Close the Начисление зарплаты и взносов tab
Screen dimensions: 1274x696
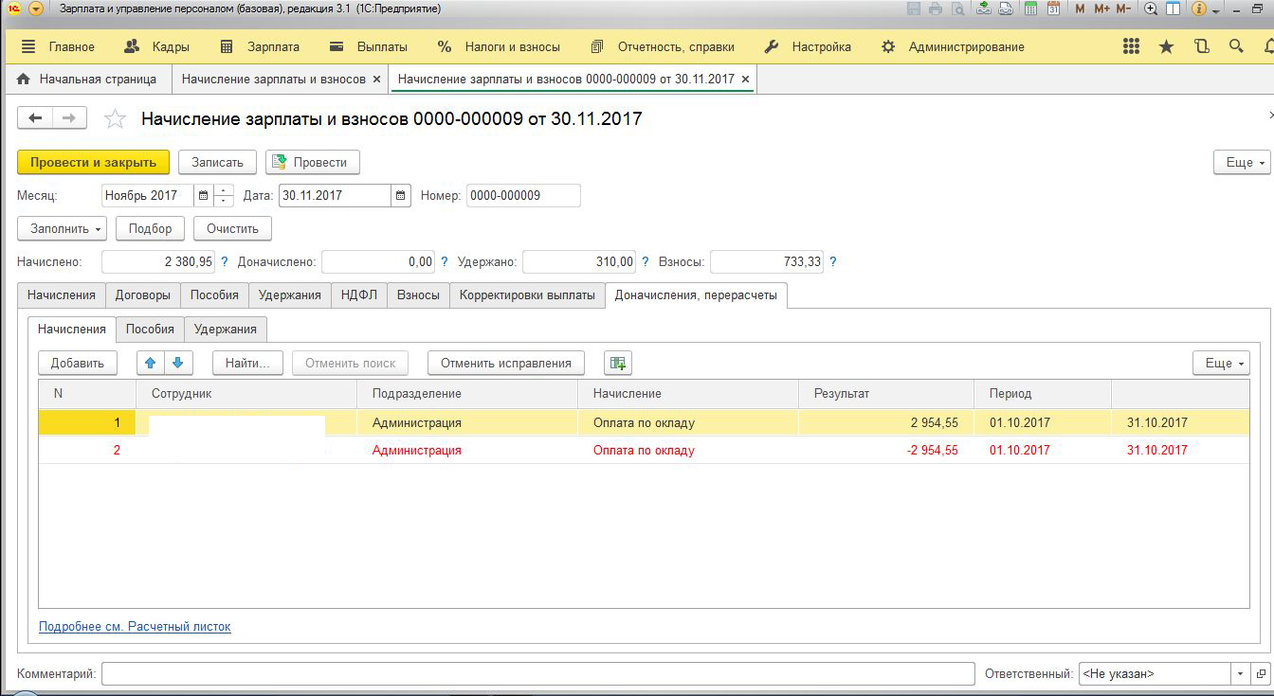point(376,80)
